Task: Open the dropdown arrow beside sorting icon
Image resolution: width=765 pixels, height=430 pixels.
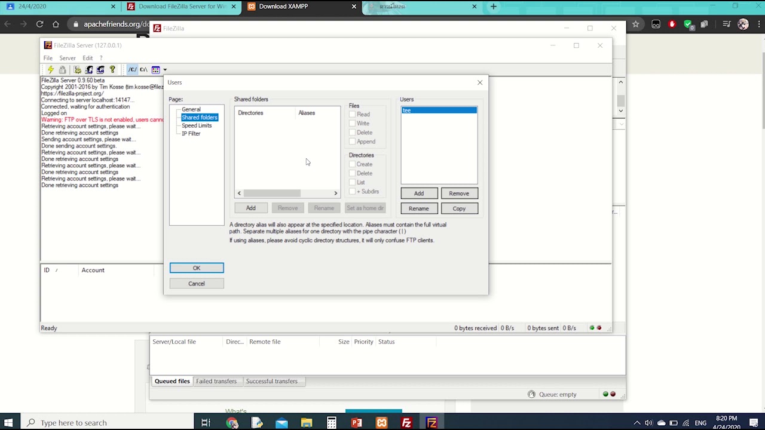Action: tap(165, 70)
